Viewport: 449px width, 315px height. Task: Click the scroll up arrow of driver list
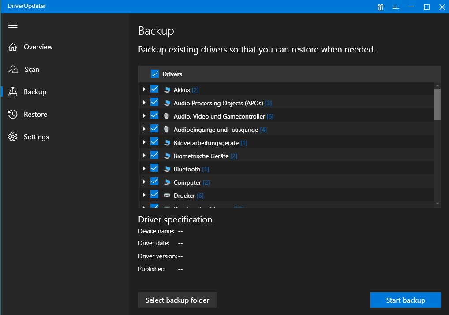click(x=437, y=85)
